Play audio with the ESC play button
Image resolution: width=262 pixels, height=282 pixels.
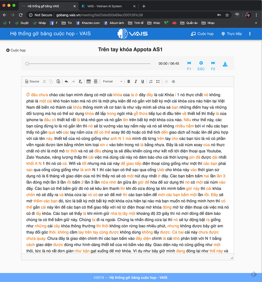click(201, 66)
